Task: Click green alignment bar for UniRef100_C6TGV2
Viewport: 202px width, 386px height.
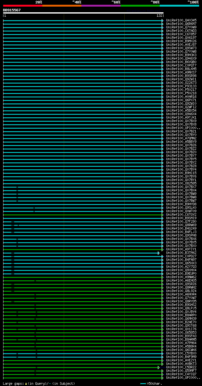Action: point(83,215)
